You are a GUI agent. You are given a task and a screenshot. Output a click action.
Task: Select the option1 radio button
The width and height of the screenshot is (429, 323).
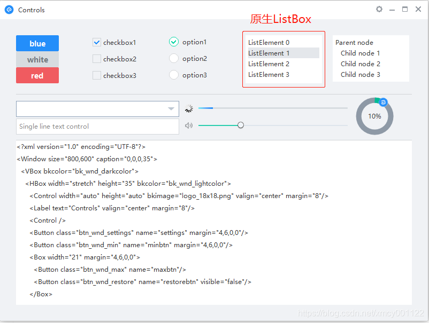(x=174, y=42)
